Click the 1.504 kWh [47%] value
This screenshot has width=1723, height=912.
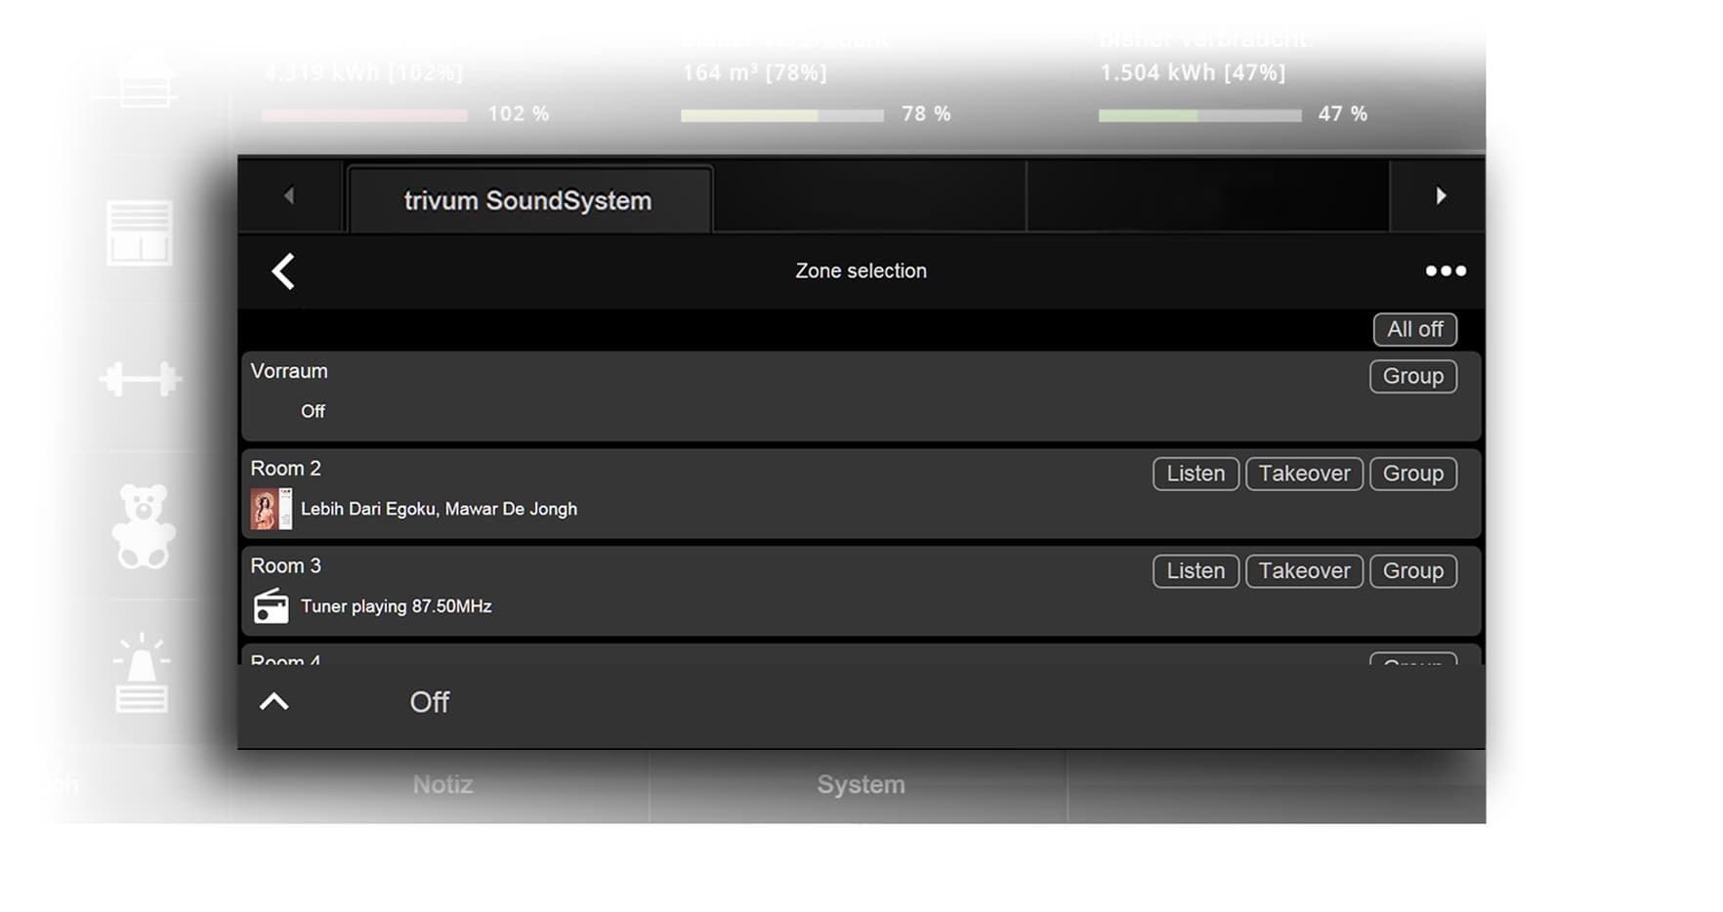pyautogui.click(x=1193, y=73)
